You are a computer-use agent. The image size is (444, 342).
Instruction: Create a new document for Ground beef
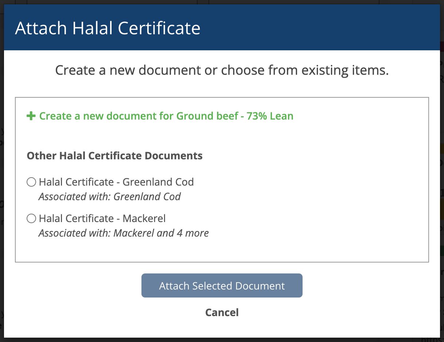point(160,116)
